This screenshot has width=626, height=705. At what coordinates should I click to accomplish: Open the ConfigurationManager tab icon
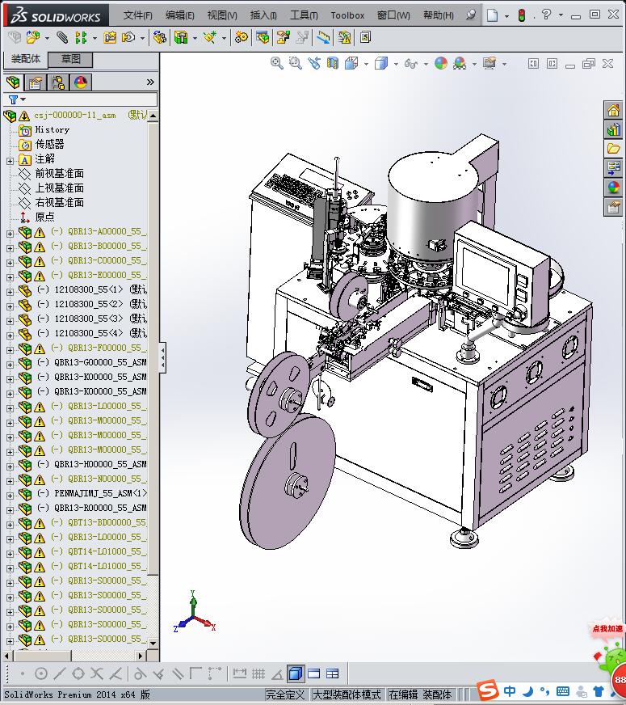click(58, 82)
